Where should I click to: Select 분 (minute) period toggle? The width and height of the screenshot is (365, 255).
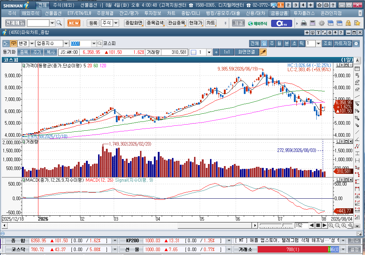[286, 44]
